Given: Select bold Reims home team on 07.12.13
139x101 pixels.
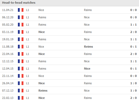Looking at the screenshot, I should pos(43,91).
